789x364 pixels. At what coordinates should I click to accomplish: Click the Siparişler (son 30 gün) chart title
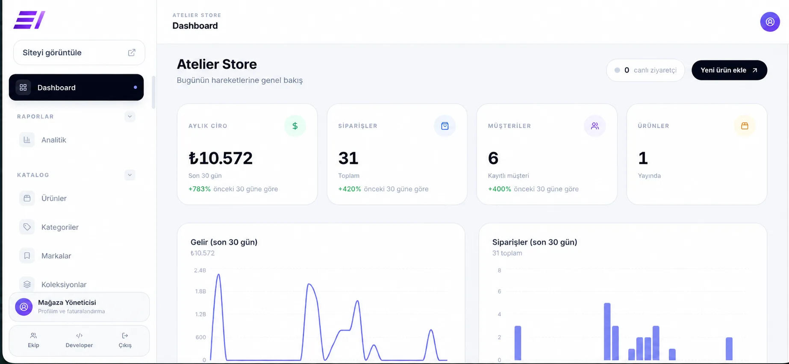click(535, 242)
